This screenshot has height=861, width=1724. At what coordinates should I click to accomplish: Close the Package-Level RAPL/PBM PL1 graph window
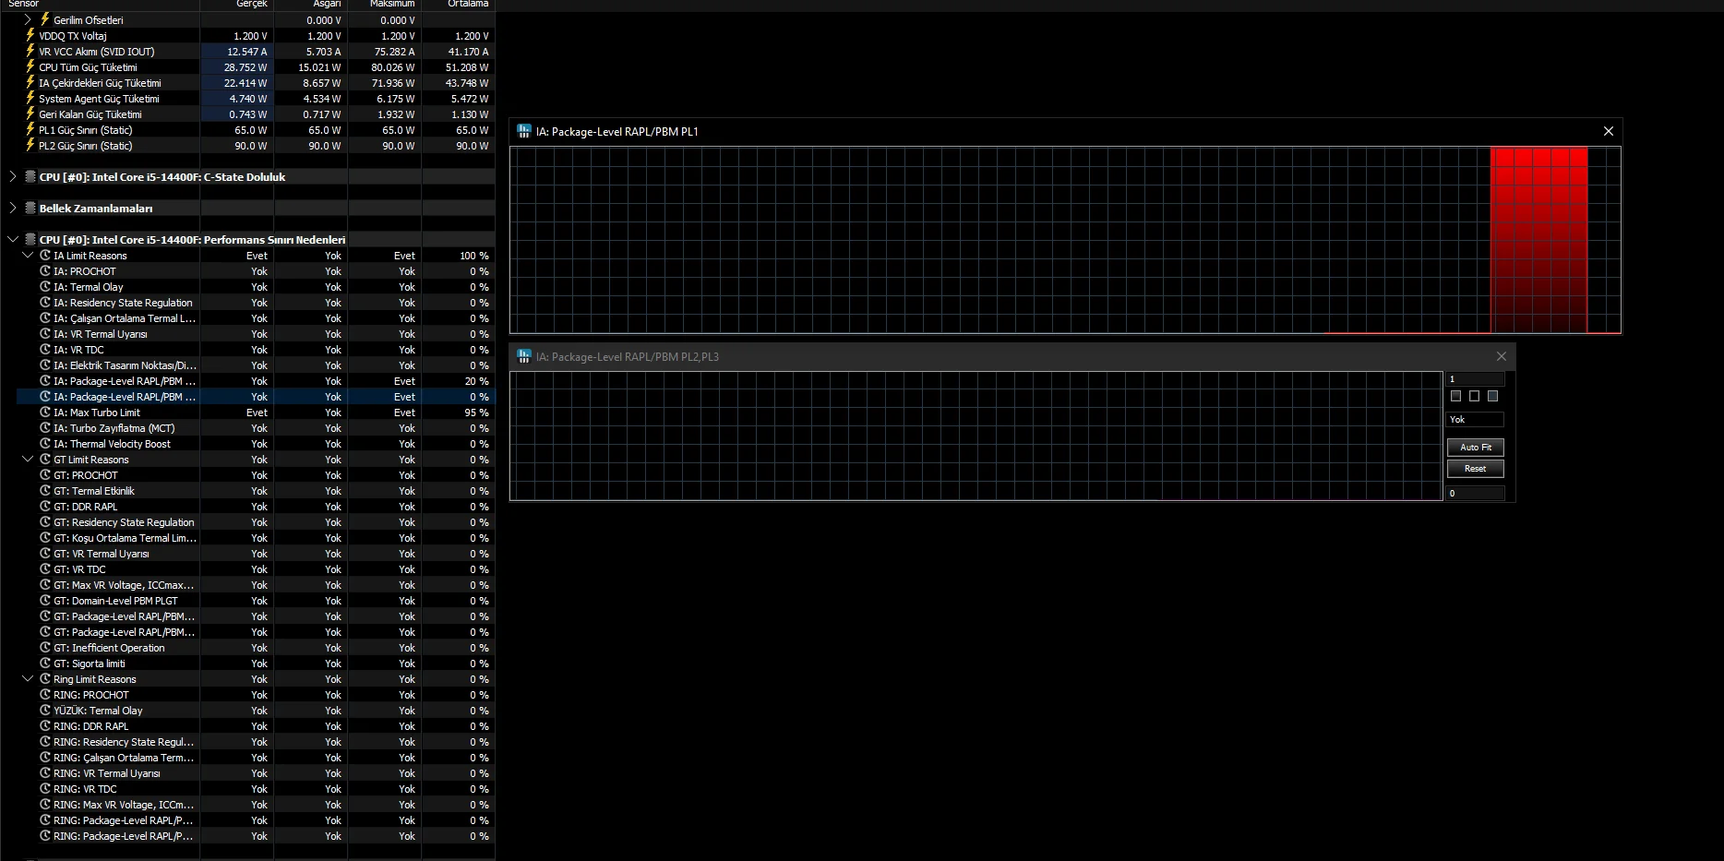[x=1609, y=131]
